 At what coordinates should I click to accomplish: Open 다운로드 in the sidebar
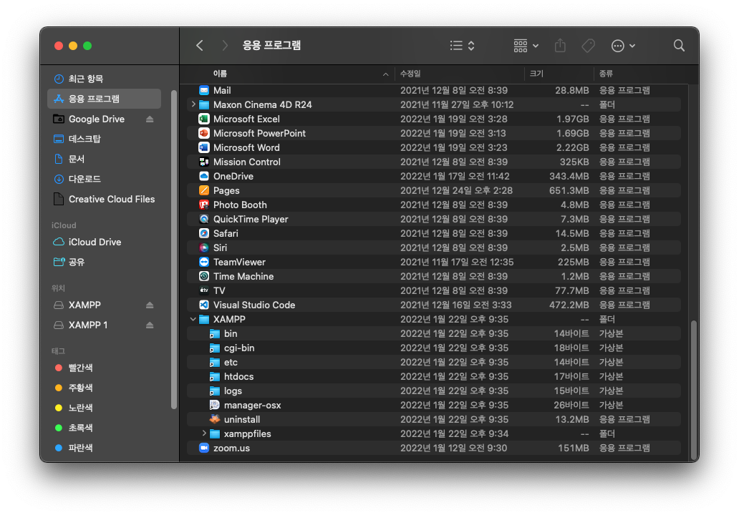click(104, 179)
